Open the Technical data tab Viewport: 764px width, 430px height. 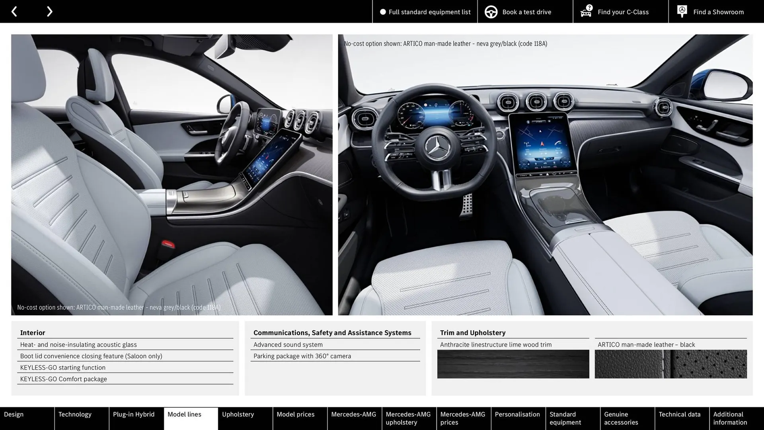point(680,418)
